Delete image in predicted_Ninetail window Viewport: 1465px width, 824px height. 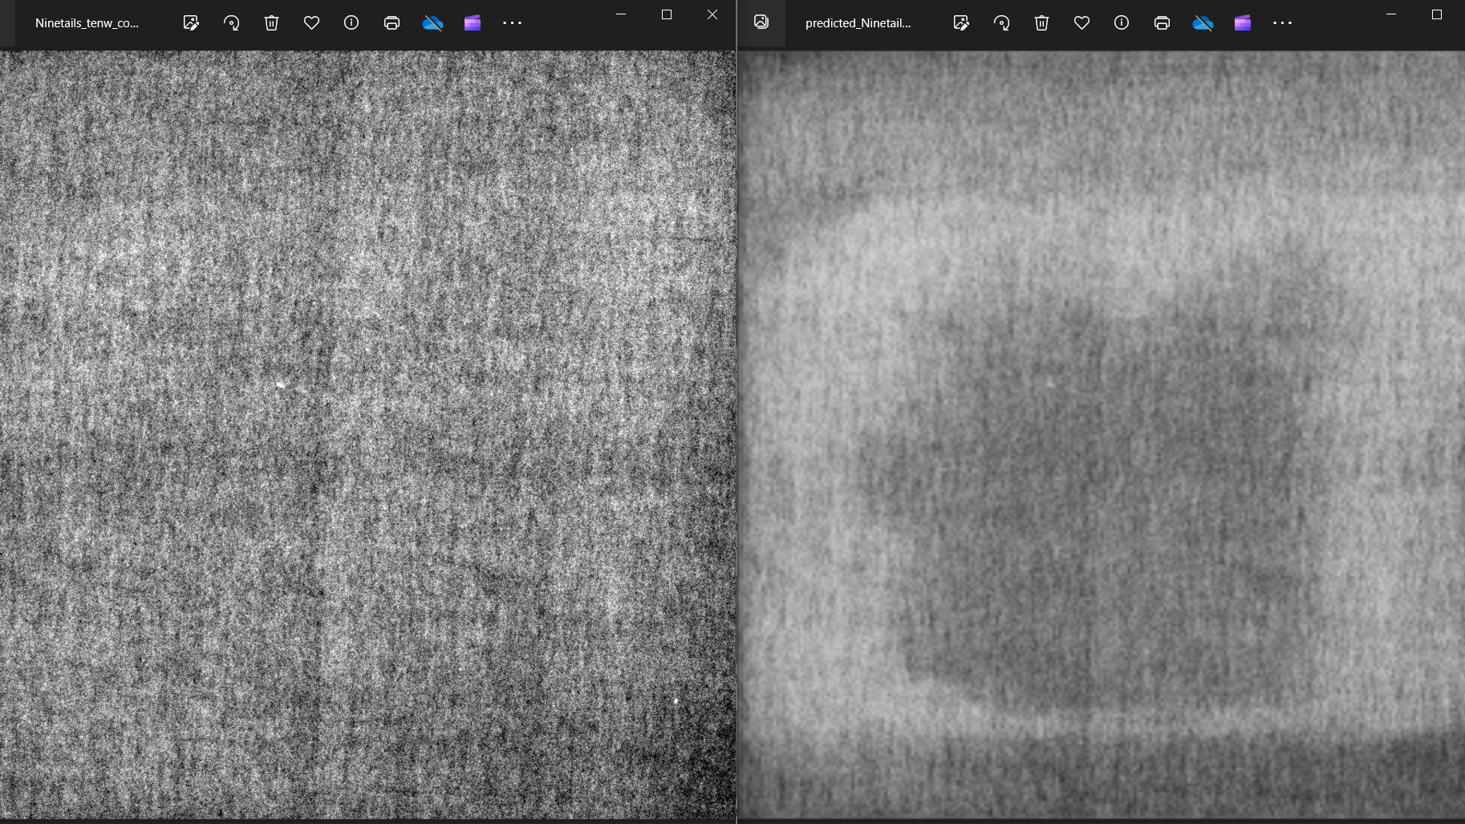tap(1041, 23)
